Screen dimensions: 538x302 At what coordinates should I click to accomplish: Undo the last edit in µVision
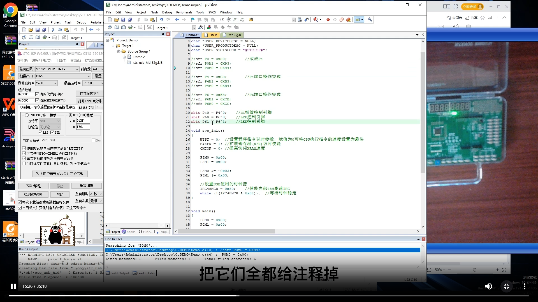161,20
